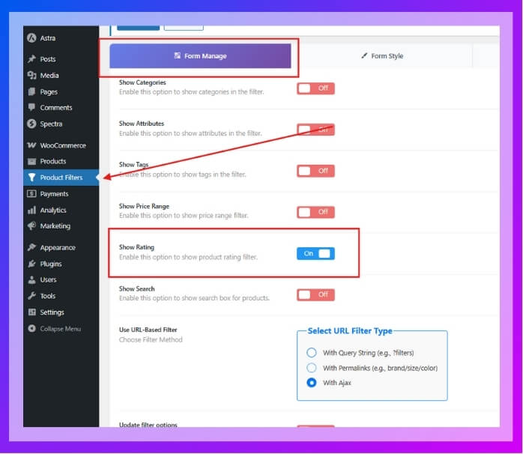Switch to the Form Style tab
The image size is (523, 454).
[381, 56]
